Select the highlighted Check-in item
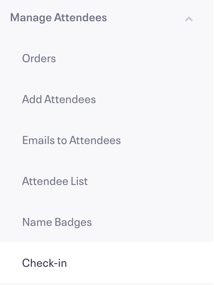The width and height of the screenshot is (214, 285). [107, 262]
